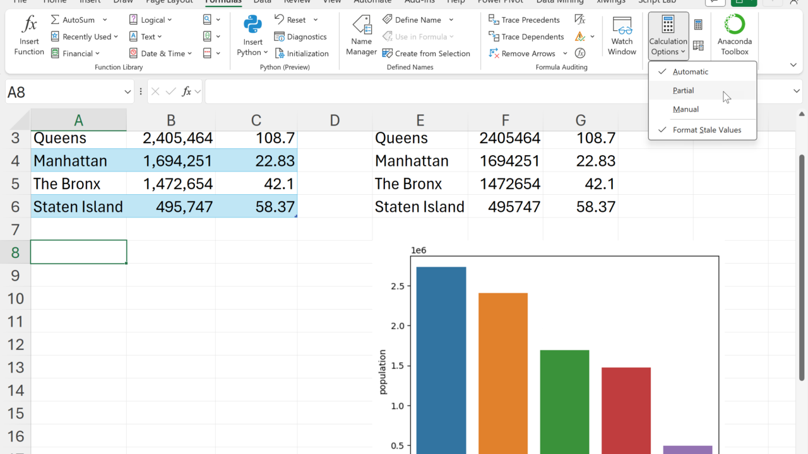Select the column B header

click(x=171, y=120)
